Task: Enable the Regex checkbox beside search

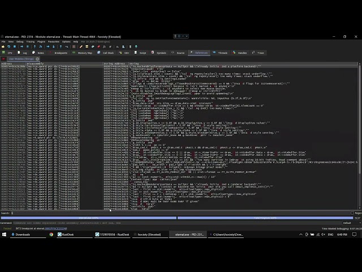Action: pos(352,213)
